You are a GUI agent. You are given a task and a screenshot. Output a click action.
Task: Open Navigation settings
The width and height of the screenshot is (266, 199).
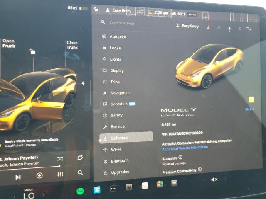[x=116, y=93]
